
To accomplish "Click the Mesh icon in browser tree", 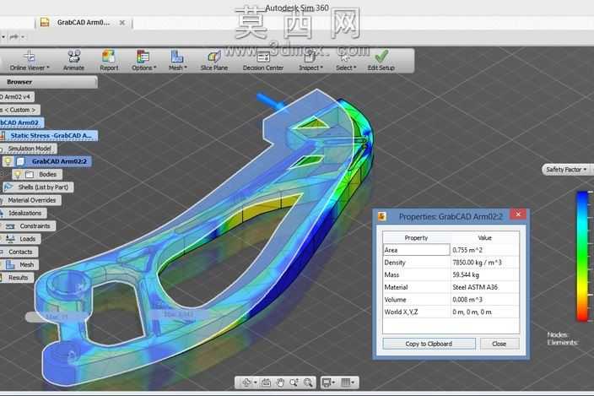I will (10, 264).
